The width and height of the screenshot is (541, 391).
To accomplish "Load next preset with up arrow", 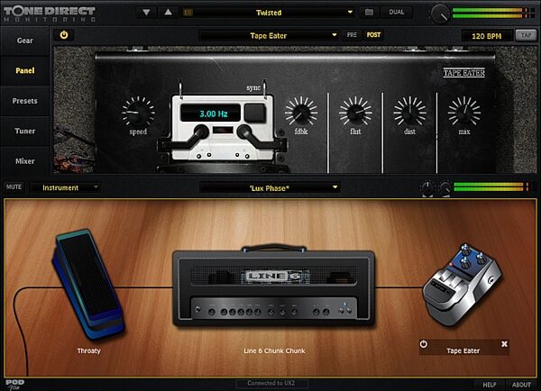I will coord(168,13).
